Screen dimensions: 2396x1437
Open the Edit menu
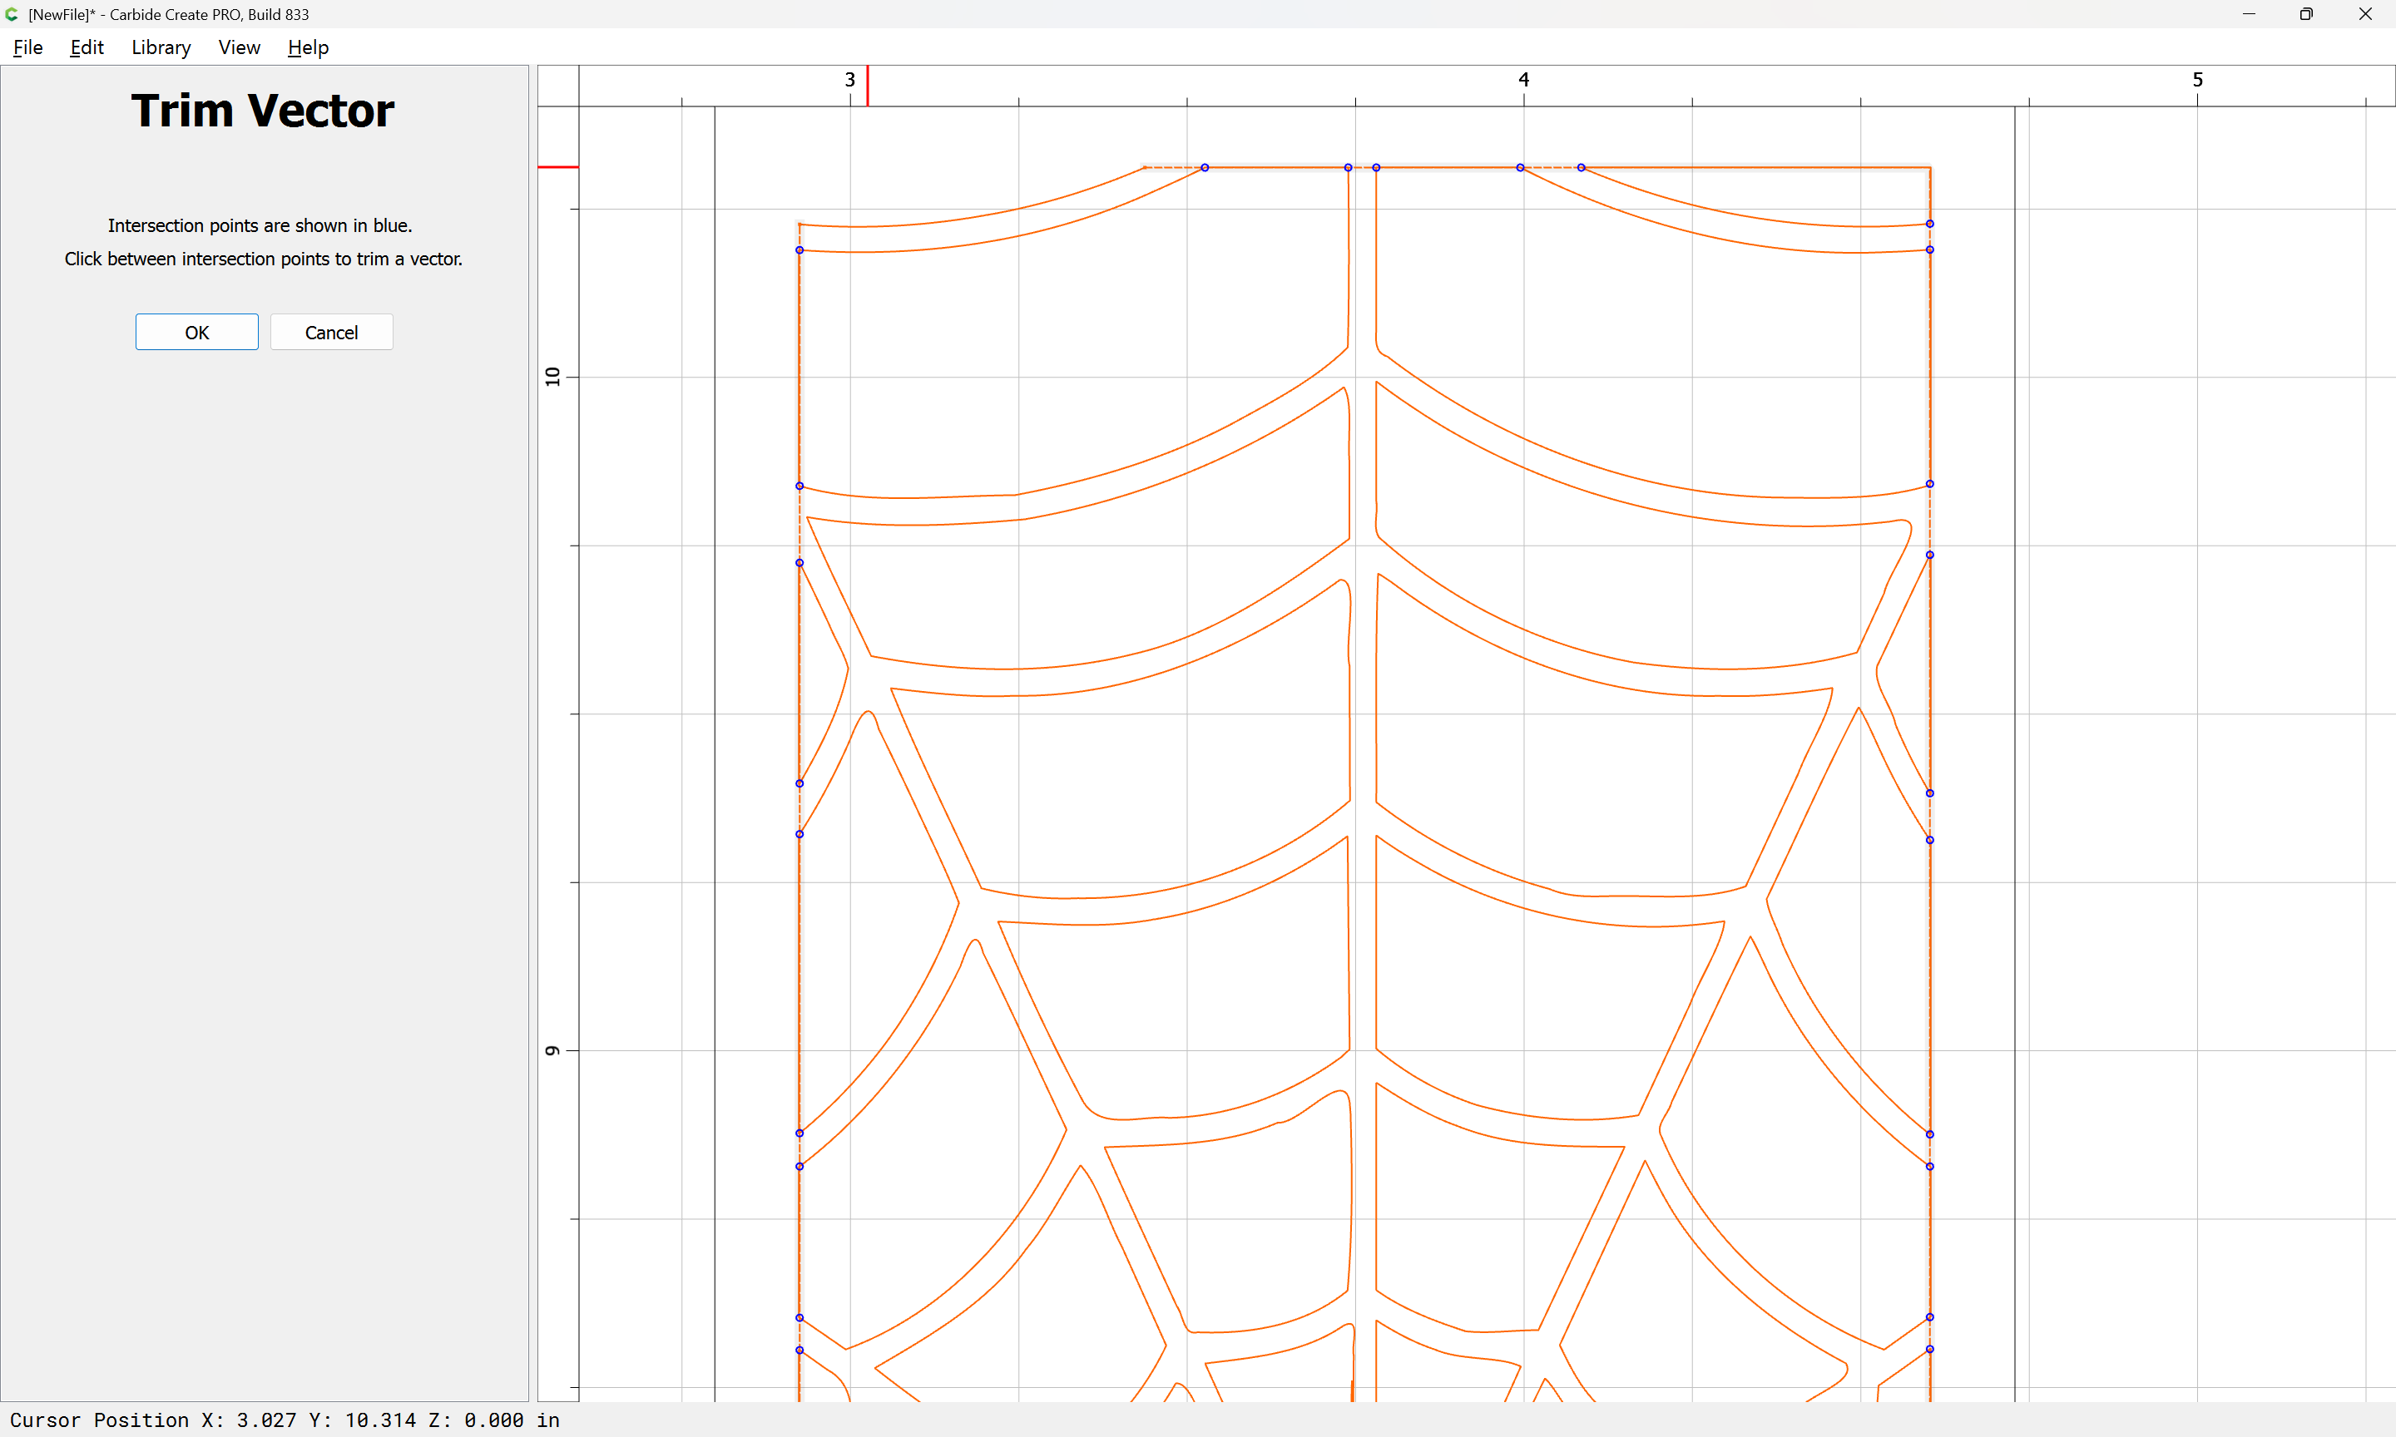pyautogui.click(x=87, y=47)
